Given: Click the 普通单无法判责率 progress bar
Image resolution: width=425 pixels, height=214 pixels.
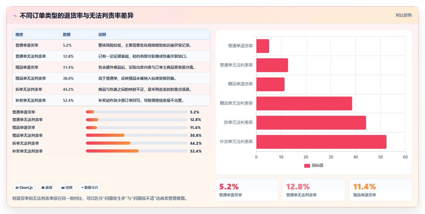Looking at the screenshot, I should (137, 120).
